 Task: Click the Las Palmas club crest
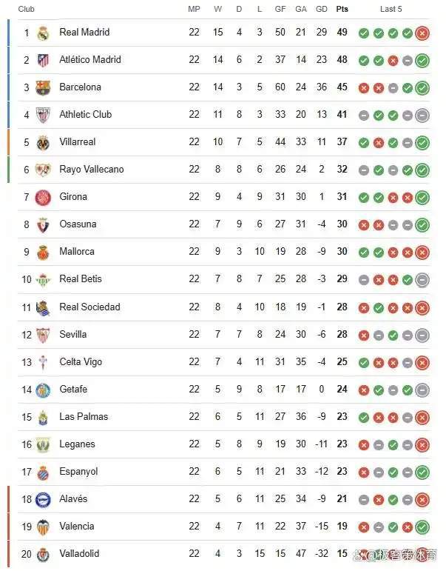pyautogui.click(x=43, y=417)
